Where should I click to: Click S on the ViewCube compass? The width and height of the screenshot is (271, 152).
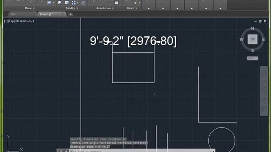tap(252, 50)
